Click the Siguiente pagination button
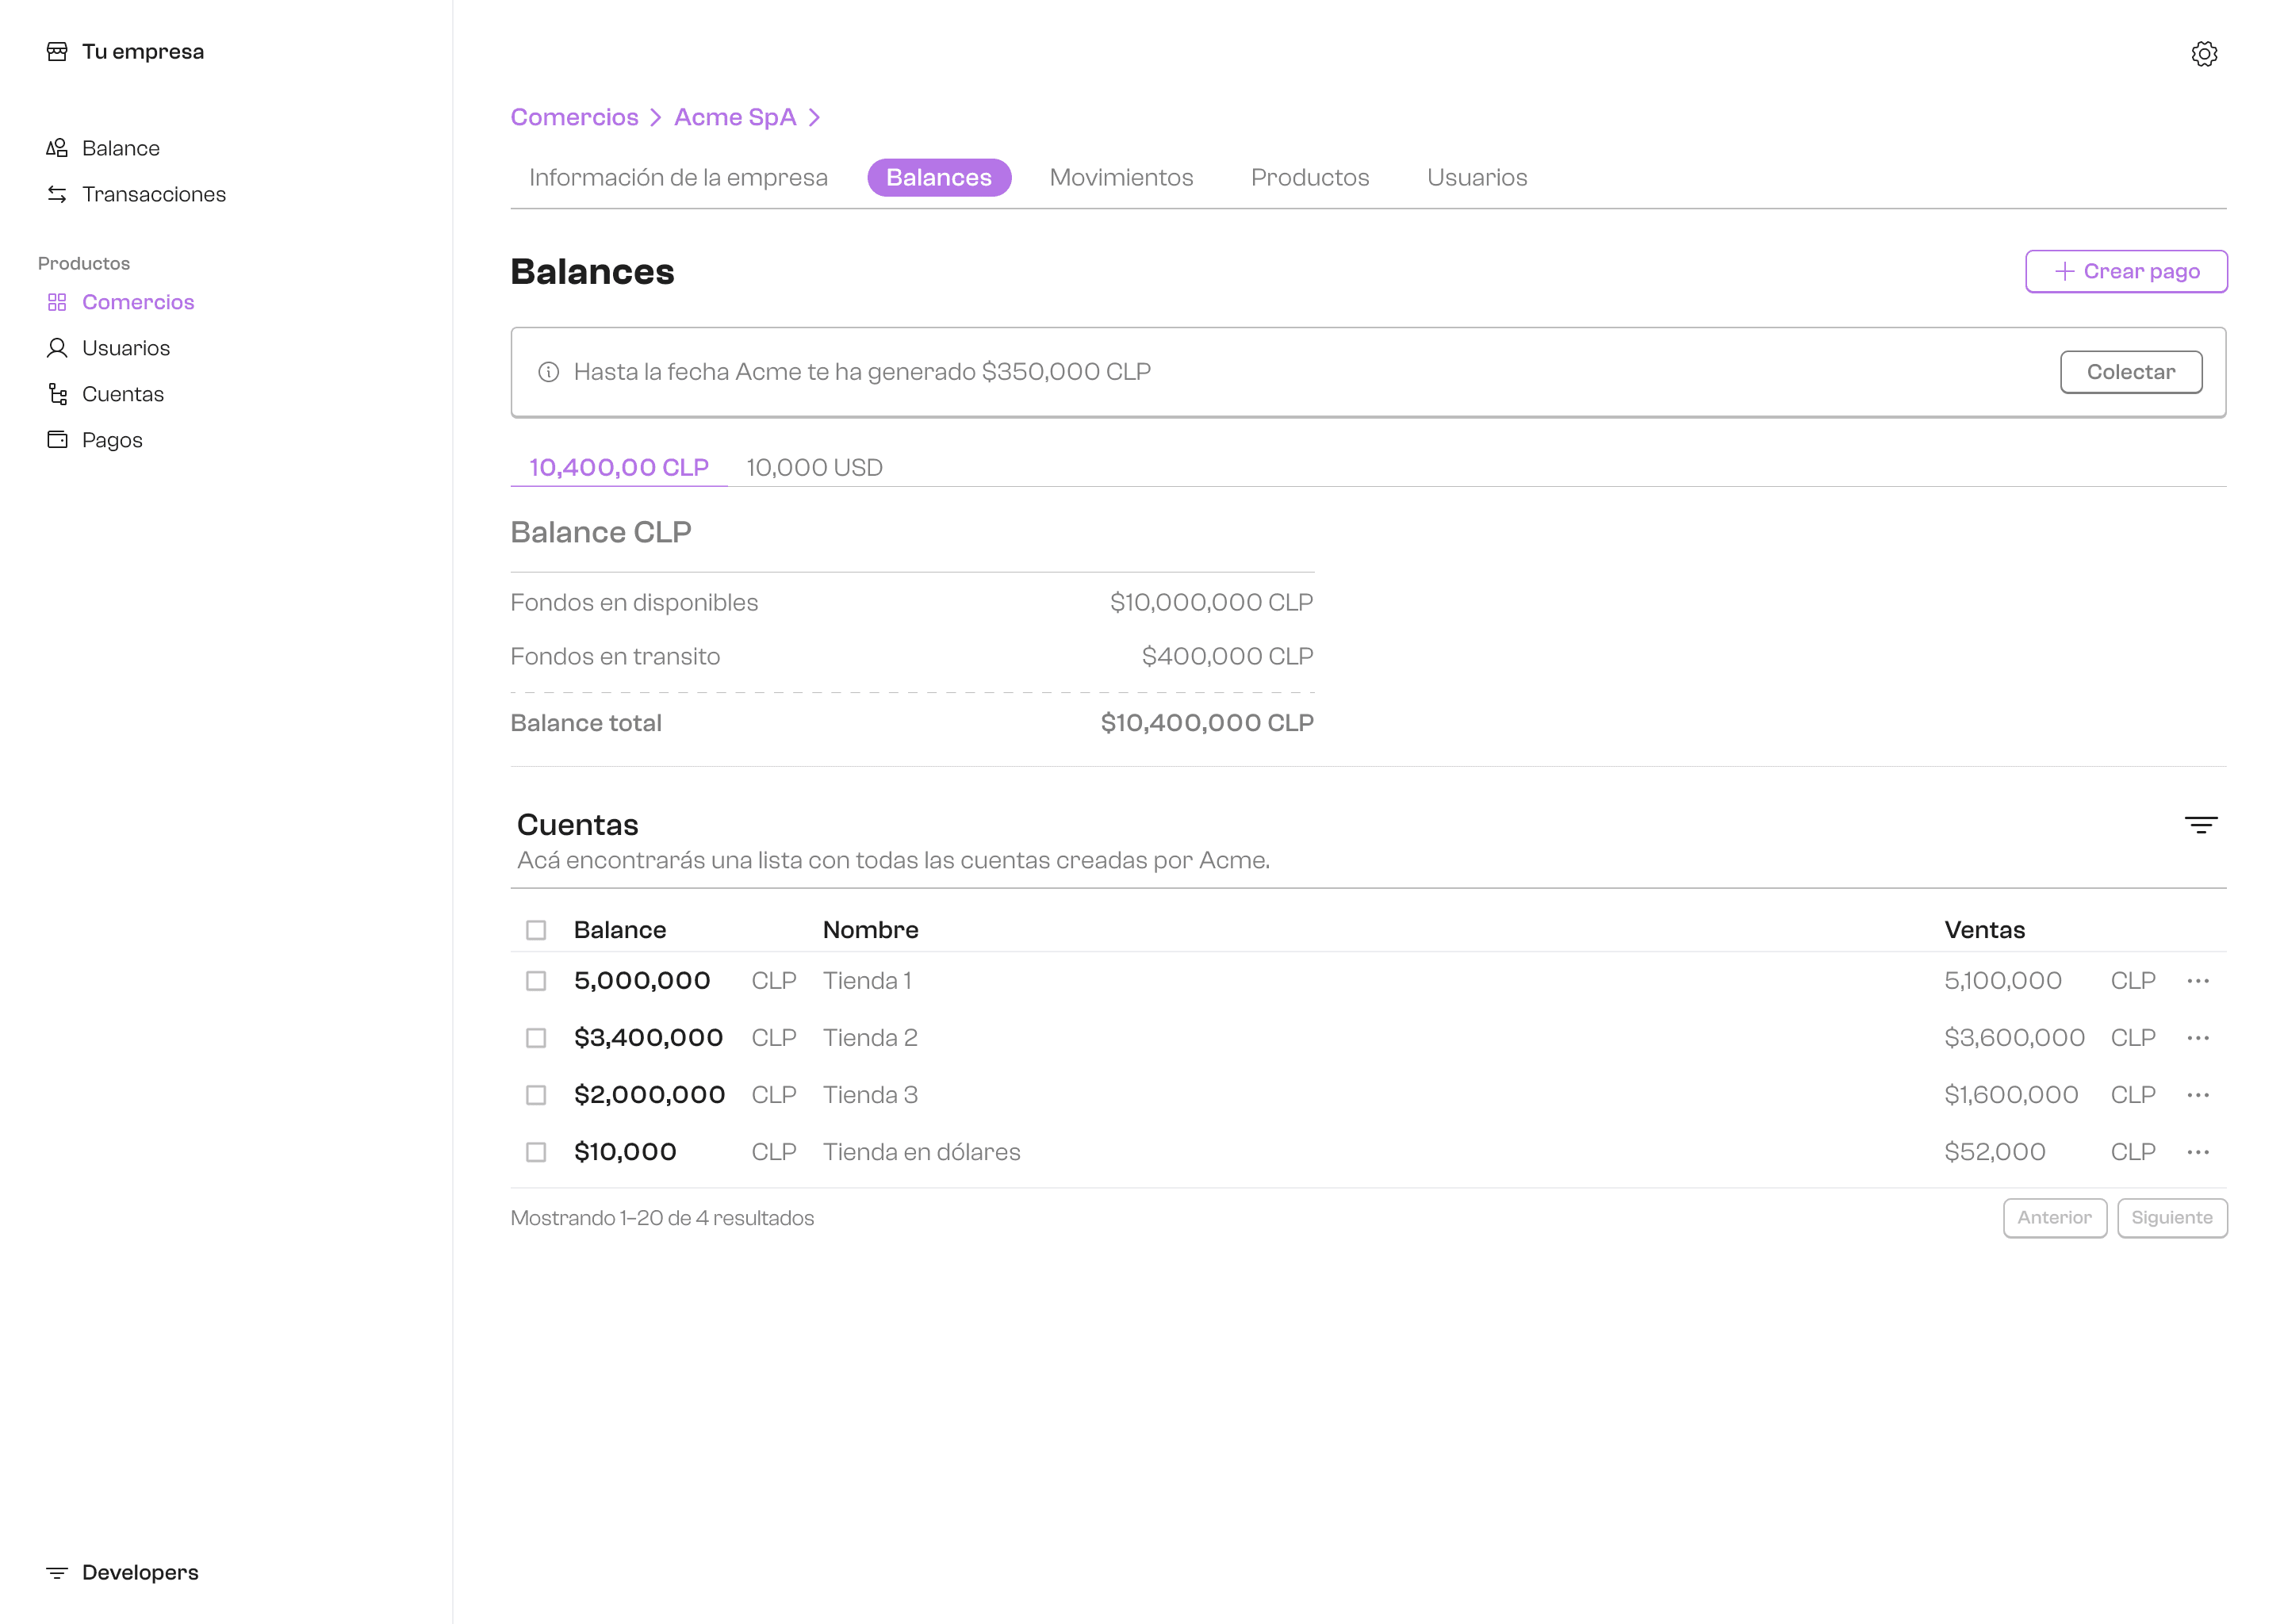 2172,1218
